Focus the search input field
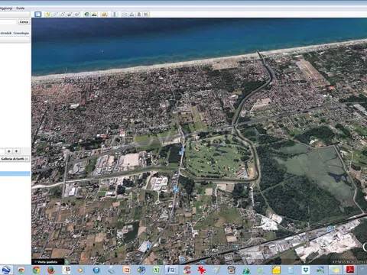This screenshot has width=367, height=275. click(8, 22)
